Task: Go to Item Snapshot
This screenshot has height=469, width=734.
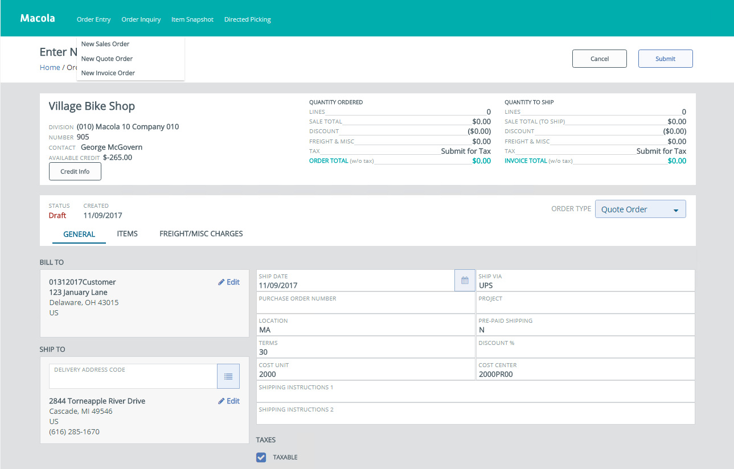Action: (192, 19)
